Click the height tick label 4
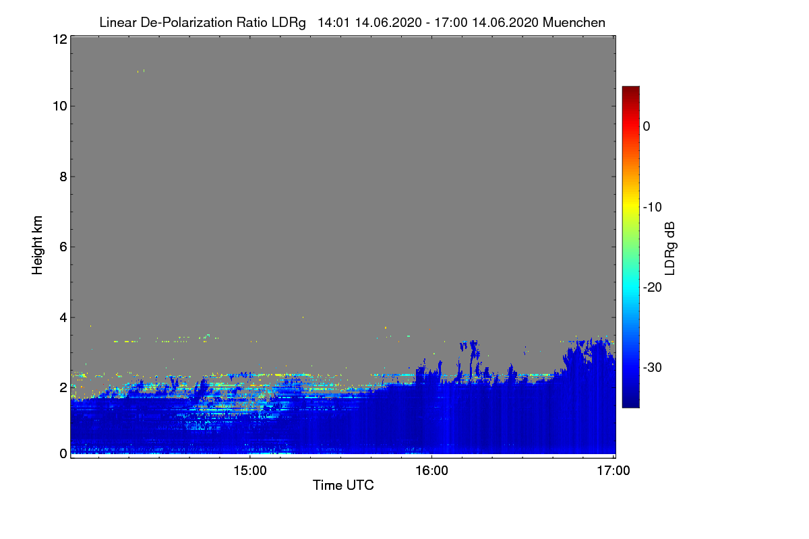809x539 pixels. coord(62,317)
